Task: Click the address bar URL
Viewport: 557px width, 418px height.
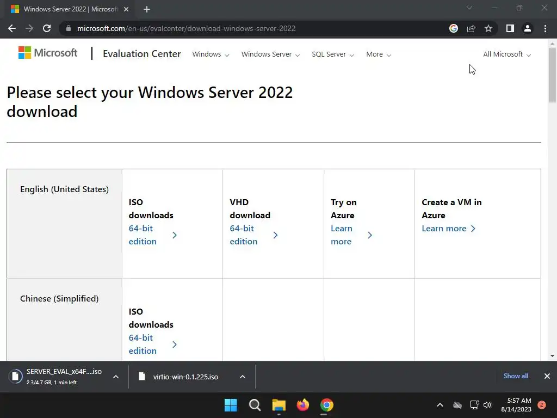Action: pos(186,28)
